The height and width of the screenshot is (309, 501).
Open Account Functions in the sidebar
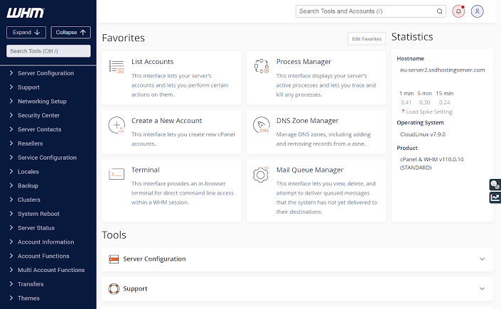tap(43, 256)
